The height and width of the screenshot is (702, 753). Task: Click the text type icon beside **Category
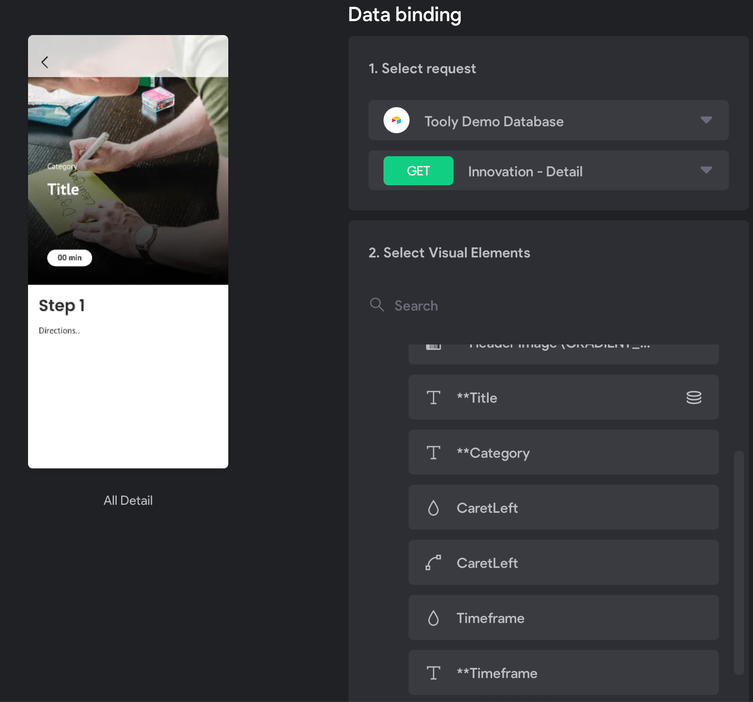tap(434, 453)
